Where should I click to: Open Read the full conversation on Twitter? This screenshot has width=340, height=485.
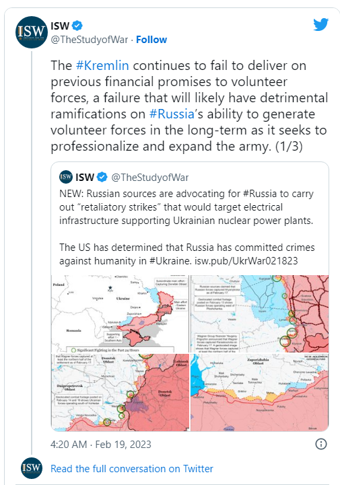pos(132,469)
